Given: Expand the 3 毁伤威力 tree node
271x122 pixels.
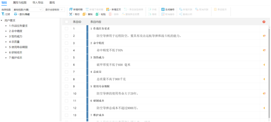Looking at the screenshot, I should pyautogui.click(x=6, y=36).
